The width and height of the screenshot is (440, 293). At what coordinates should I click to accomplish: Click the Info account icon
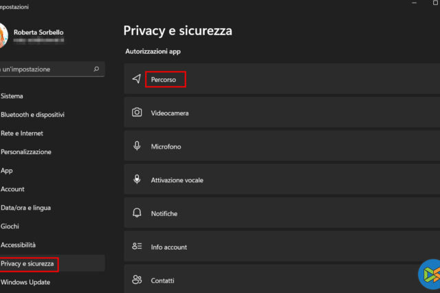pos(137,247)
